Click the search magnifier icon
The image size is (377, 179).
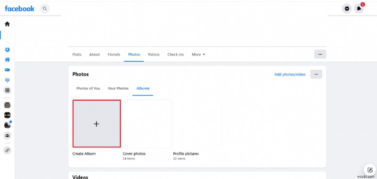point(44,8)
